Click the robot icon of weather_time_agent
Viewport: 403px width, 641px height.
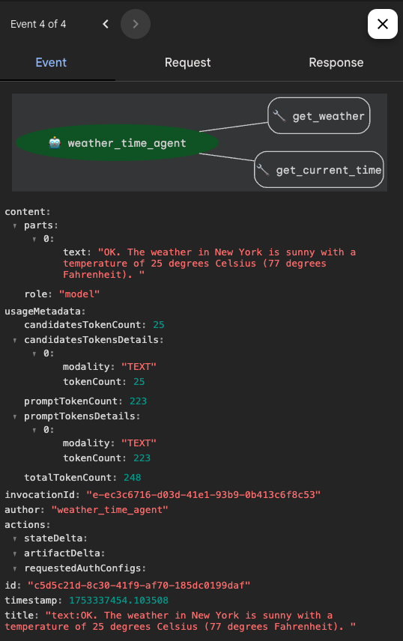coord(55,143)
